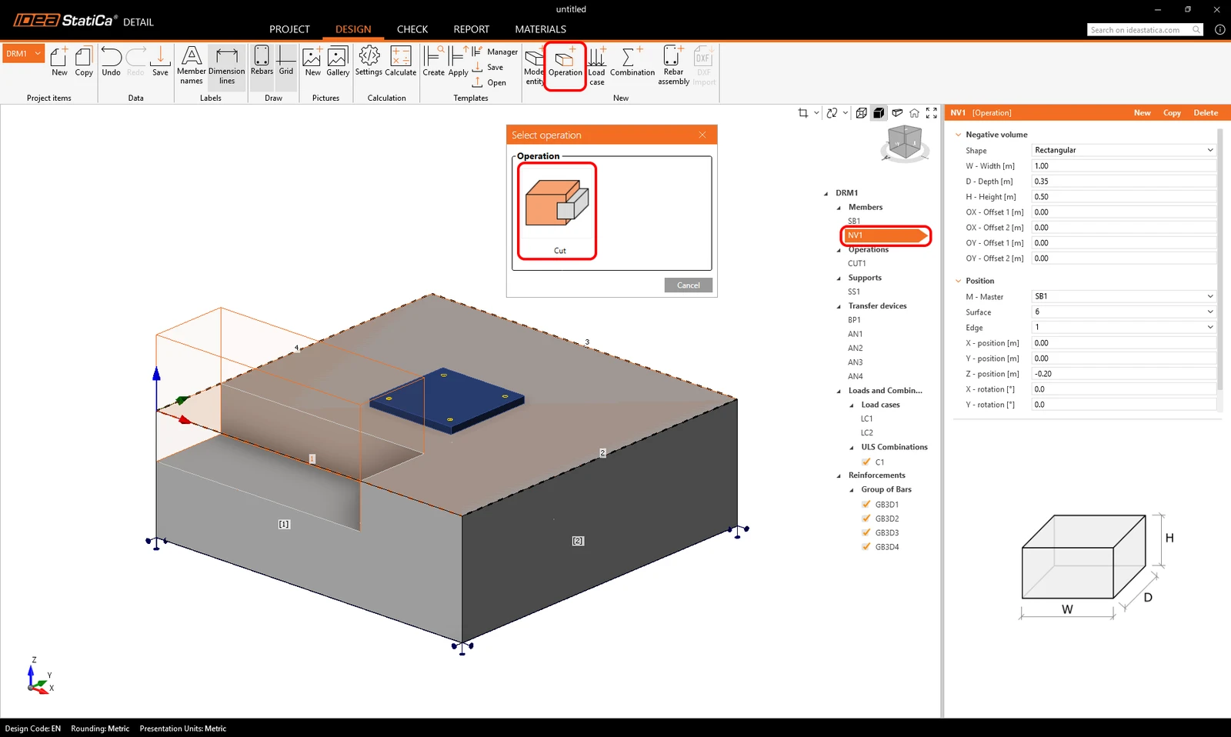Click the 3D view orientation cube

(x=903, y=143)
